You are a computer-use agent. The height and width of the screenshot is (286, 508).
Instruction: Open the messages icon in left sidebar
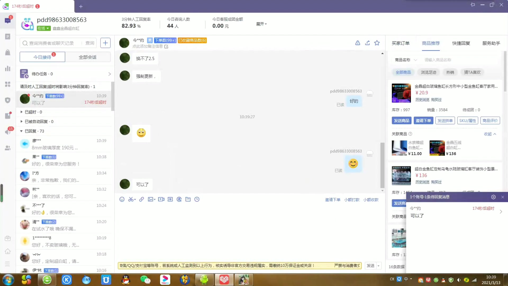(8, 20)
